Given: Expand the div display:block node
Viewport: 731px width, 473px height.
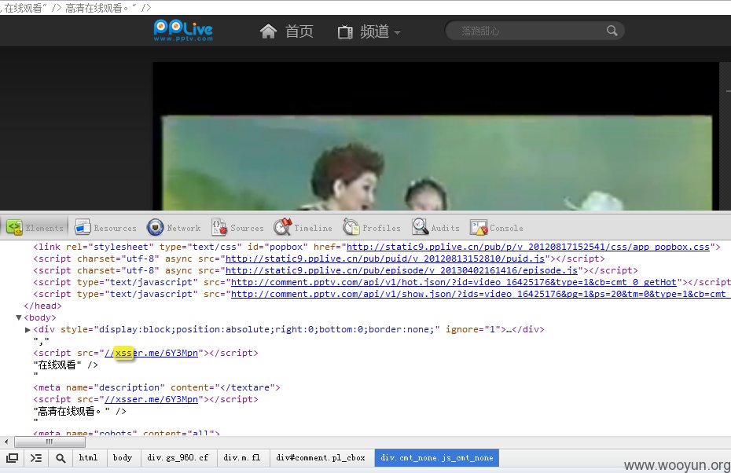Looking at the screenshot, I should (x=28, y=329).
